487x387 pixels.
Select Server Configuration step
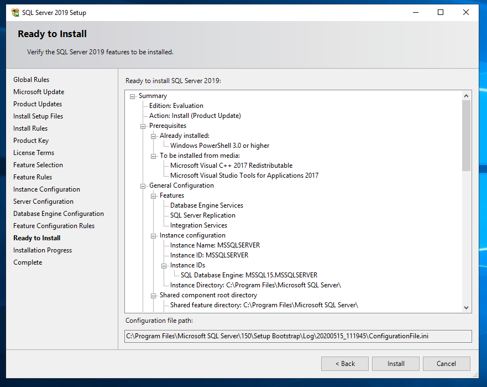pos(44,202)
